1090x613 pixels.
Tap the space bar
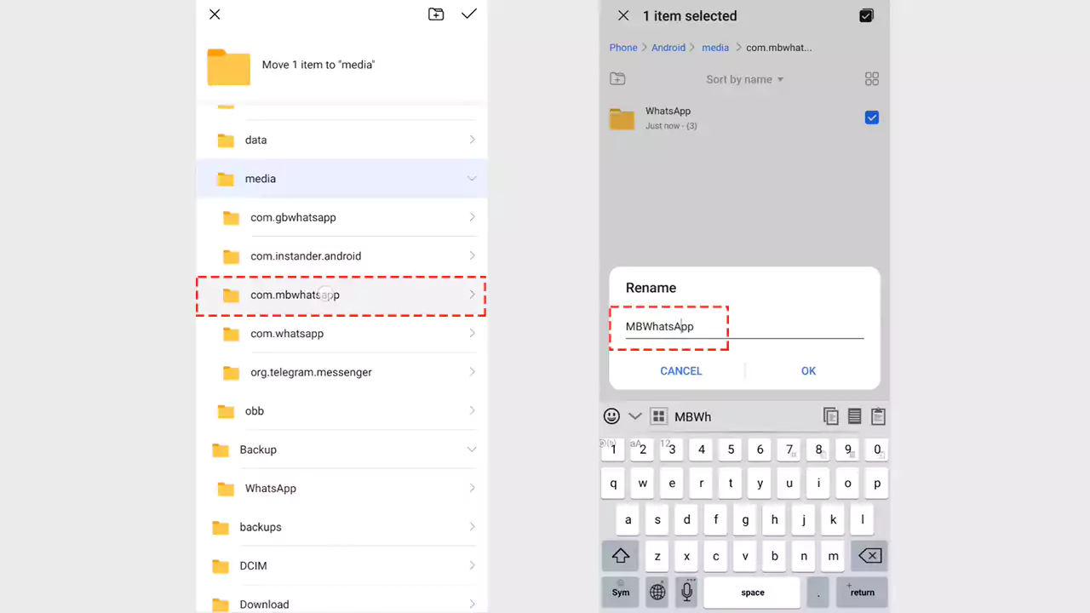(x=752, y=593)
